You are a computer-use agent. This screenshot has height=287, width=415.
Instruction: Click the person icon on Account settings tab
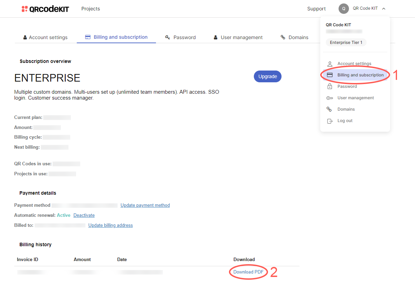[x=25, y=37]
